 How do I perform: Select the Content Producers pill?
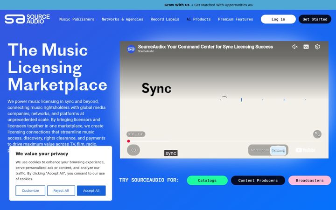(x=258, y=181)
